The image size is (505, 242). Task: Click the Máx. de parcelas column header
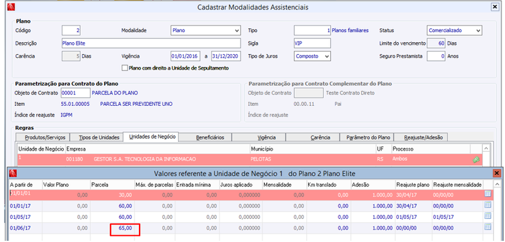click(x=154, y=185)
